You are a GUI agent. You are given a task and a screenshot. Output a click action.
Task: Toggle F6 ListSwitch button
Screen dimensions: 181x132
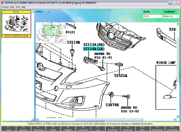(x=83, y=128)
